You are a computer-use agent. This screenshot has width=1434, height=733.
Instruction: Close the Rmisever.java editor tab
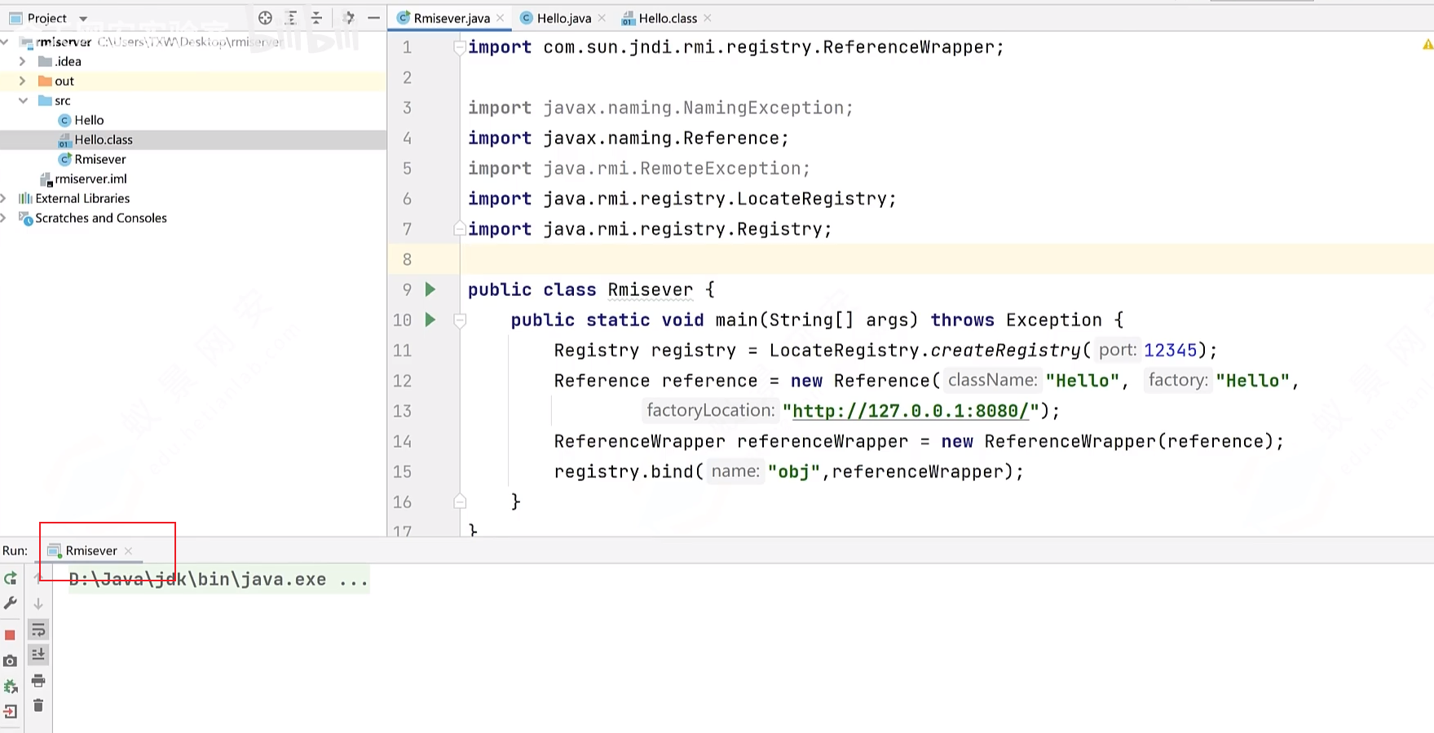tap(501, 18)
